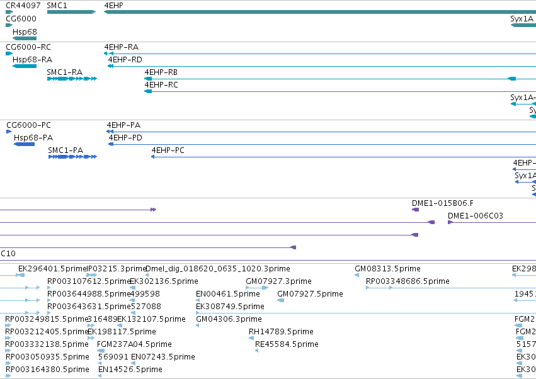Image resolution: width=536 pixels, height=379 pixels.
Task: Click the CR44097 gene label
Action: 23,6
